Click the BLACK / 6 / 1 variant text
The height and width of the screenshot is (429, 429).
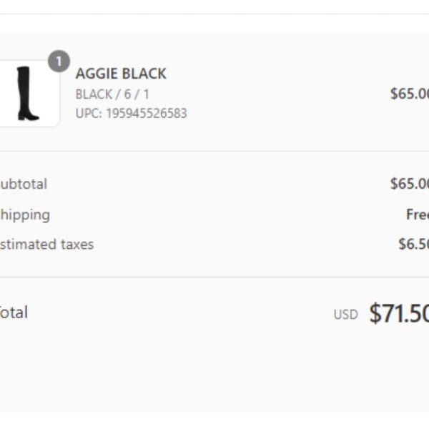tap(112, 94)
